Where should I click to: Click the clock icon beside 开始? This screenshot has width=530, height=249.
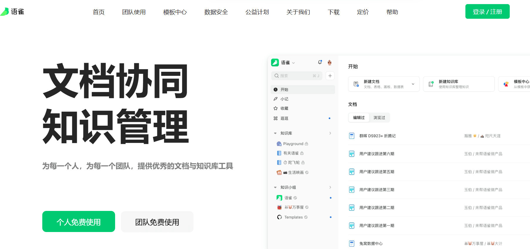point(275,90)
